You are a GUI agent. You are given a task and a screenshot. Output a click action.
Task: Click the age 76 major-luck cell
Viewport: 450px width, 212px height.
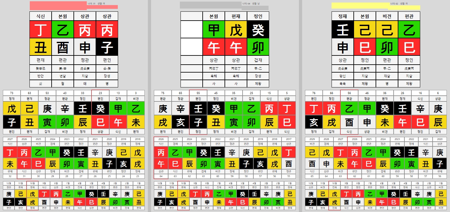[x=314, y=93]
